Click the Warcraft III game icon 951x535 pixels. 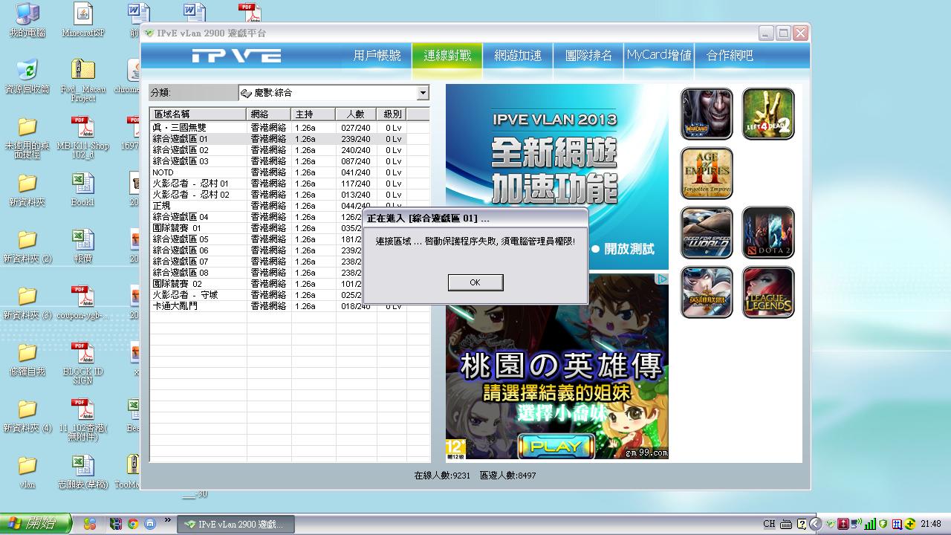click(x=707, y=114)
